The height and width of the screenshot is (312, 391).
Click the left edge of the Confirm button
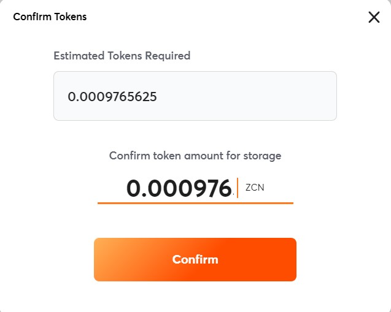(x=100, y=259)
